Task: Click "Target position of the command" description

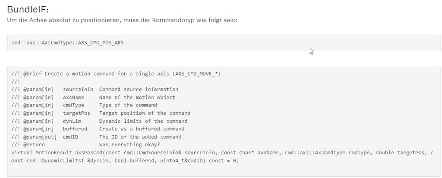Action: tap(145, 113)
